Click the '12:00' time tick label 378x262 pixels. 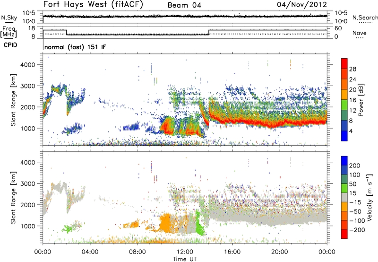tap(185, 252)
